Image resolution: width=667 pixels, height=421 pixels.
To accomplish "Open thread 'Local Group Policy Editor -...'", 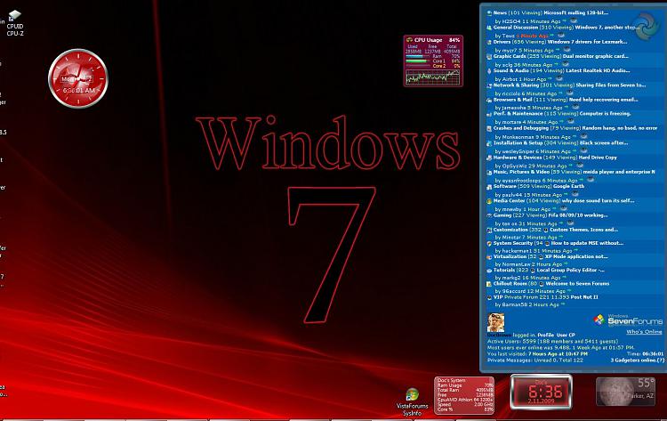I will [x=570, y=271].
